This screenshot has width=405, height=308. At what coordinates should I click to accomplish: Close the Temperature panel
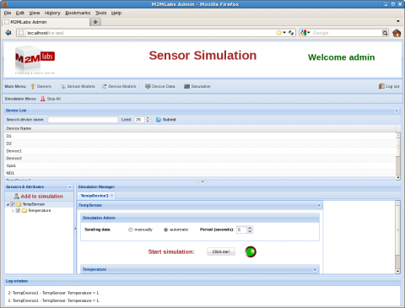pyautogui.click(x=315, y=269)
